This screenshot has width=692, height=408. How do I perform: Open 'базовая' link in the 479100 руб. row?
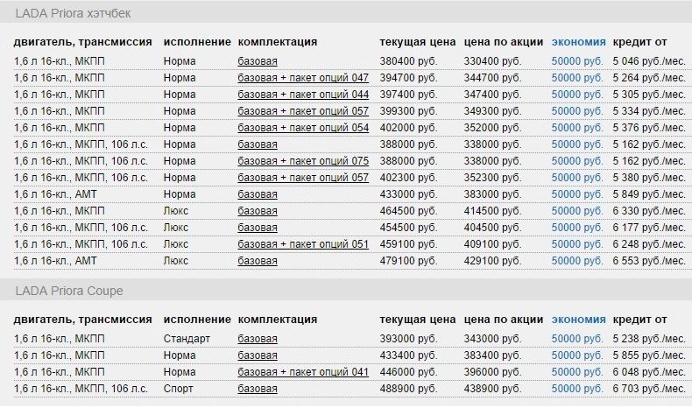point(258,261)
